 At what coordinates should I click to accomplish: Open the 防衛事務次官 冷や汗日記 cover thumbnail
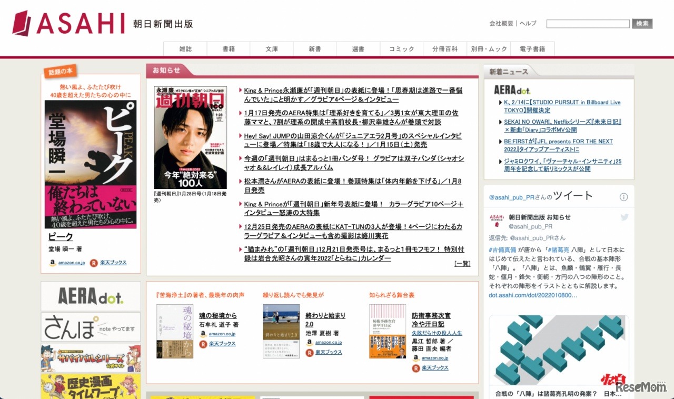tap(388, 331)
